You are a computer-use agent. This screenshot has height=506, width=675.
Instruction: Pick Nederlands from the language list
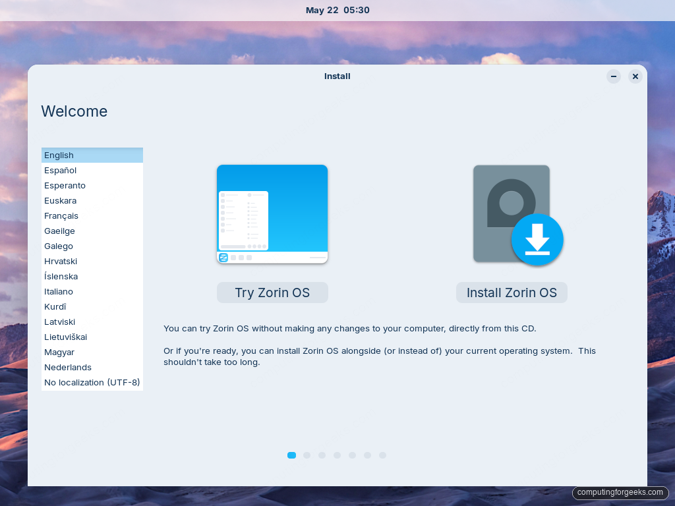(x=92, y=368)
